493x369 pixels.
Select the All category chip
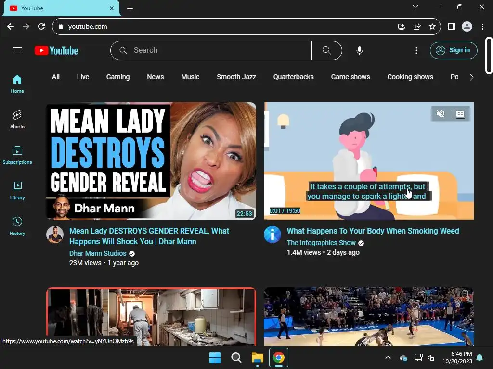click(56, 77)
